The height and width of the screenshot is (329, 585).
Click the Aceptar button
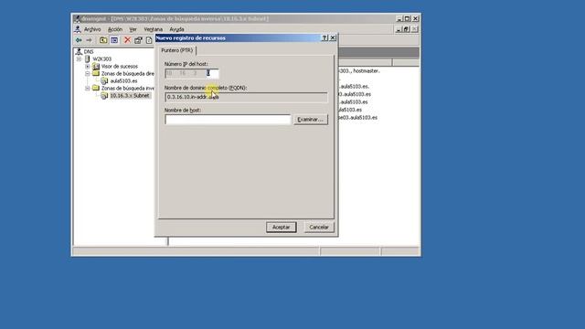click(x=281, y=228)
